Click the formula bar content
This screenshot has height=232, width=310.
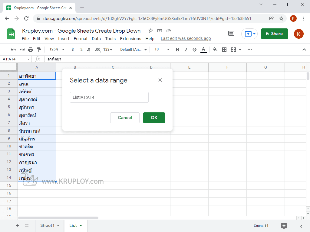[x=54, y=59]
